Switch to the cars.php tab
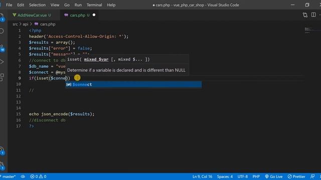The height and width of the screenshot is (180, 321). pos(80,15)
